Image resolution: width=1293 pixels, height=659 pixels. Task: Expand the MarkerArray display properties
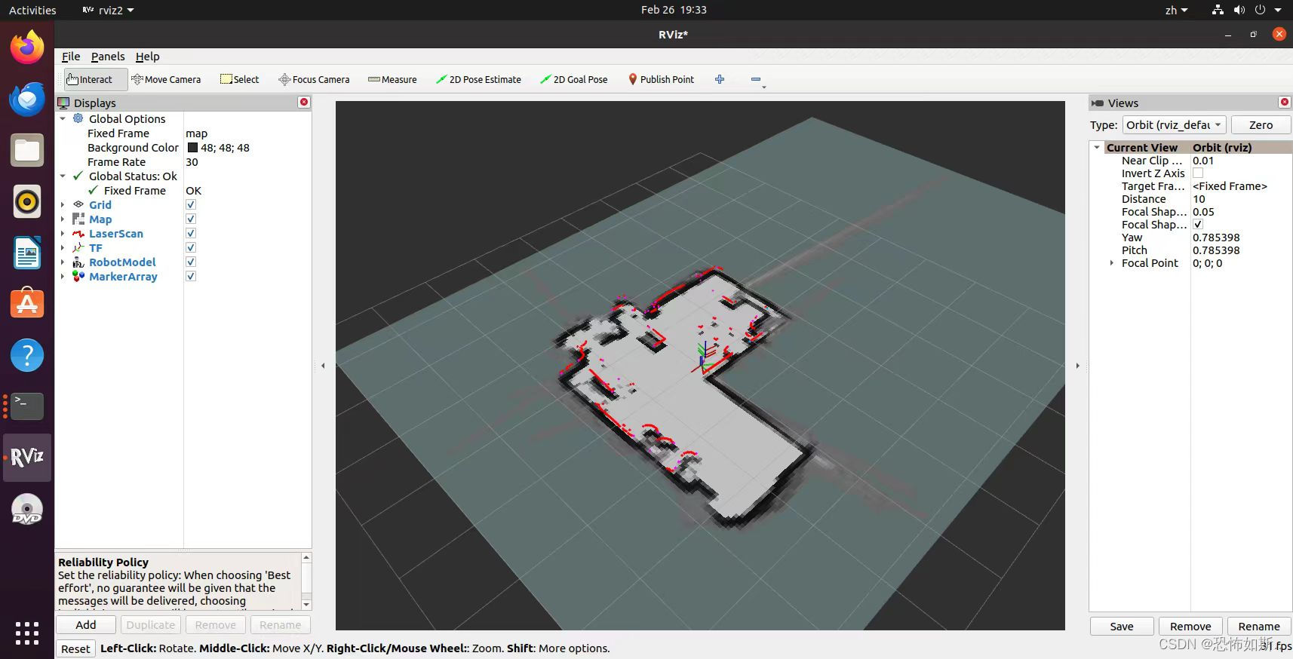pyautogui.click(x=63, y=276)
